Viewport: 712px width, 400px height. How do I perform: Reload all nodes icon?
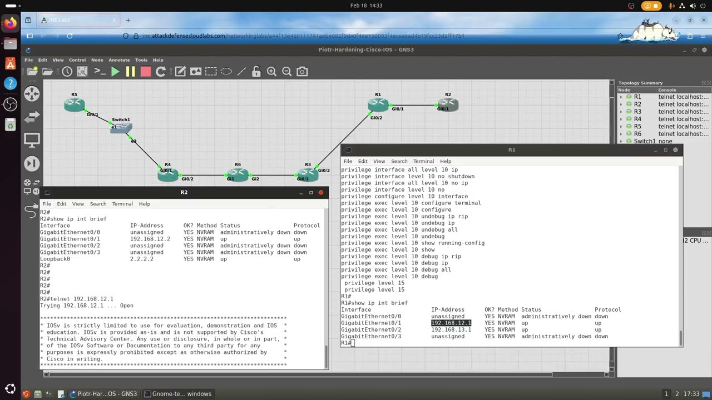[161, 71]
